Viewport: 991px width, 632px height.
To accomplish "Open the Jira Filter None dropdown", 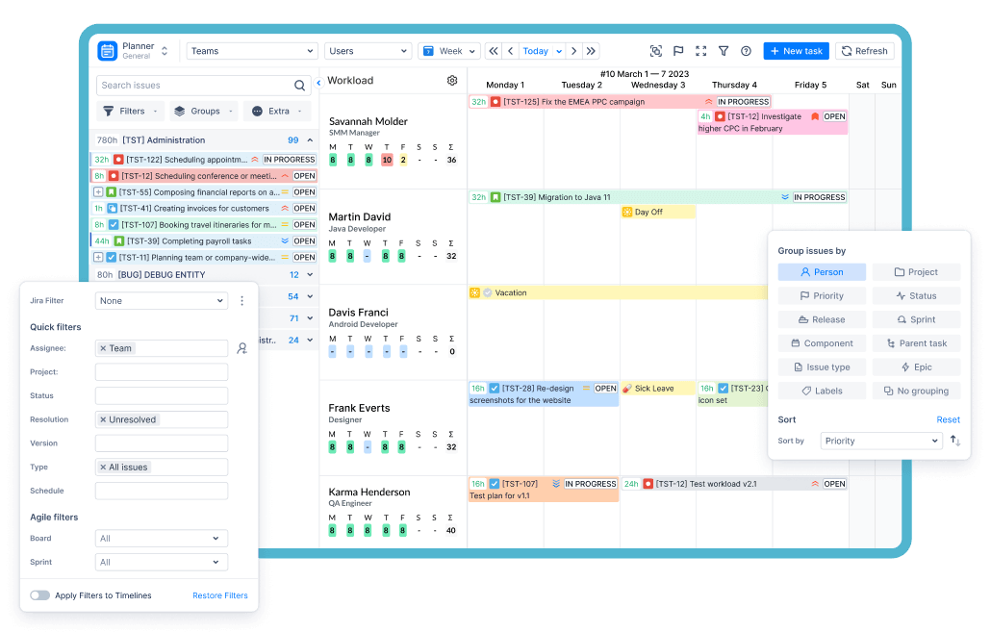I will 161,300.
